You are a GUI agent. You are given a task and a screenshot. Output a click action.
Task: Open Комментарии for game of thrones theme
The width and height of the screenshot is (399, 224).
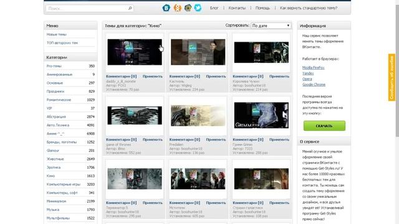[122, 139]
